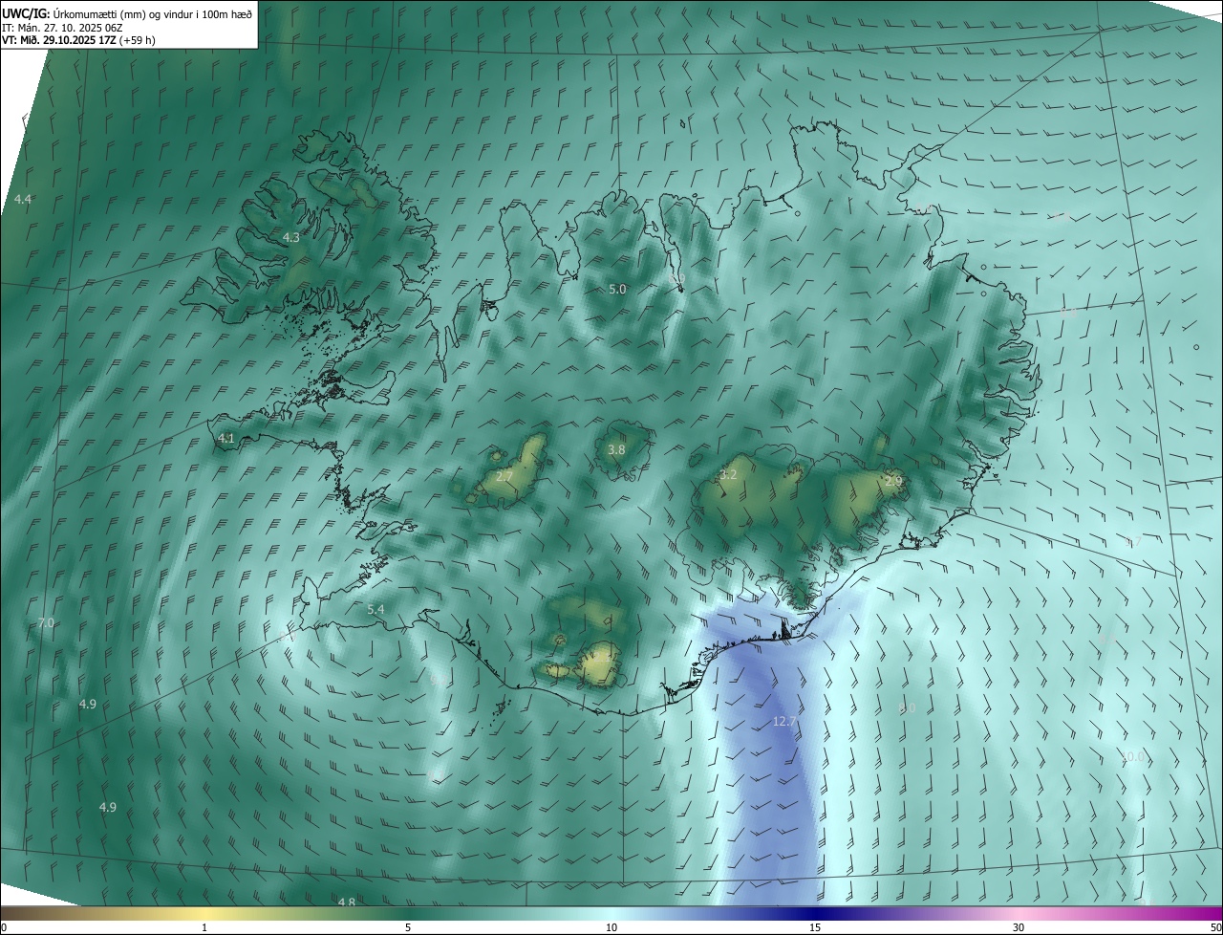Click the 2.9 value label on the eastern glacier

tap(893, 480)
